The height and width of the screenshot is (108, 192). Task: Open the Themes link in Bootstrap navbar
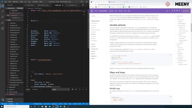121,11
